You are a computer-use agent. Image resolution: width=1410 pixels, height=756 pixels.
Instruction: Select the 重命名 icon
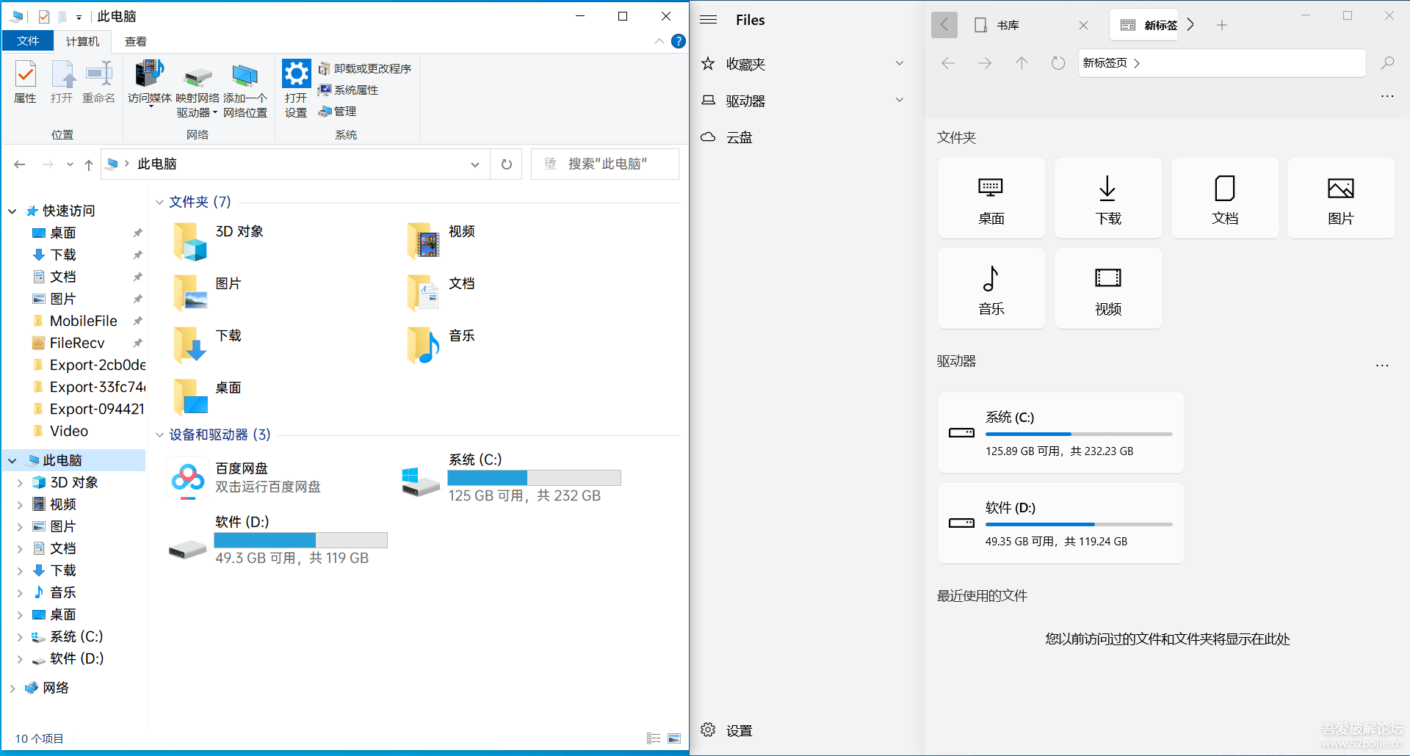98,83
